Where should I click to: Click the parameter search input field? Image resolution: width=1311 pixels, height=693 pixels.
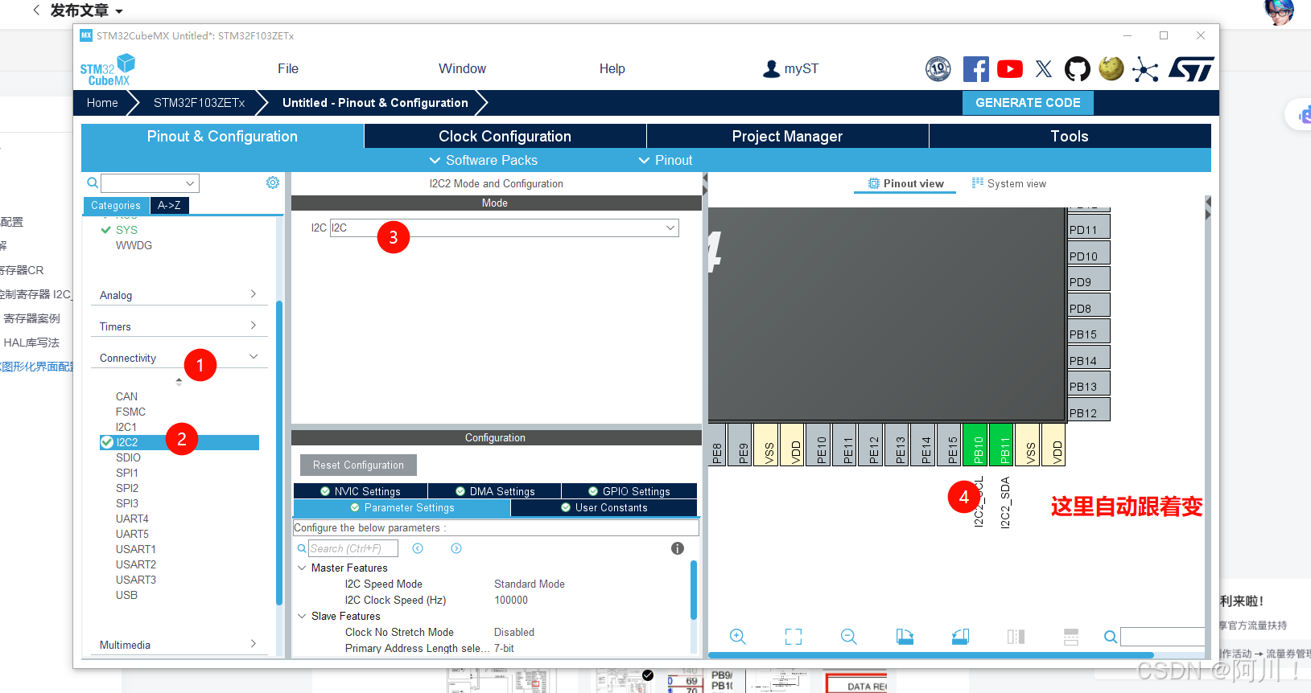(x=353, y=548)
